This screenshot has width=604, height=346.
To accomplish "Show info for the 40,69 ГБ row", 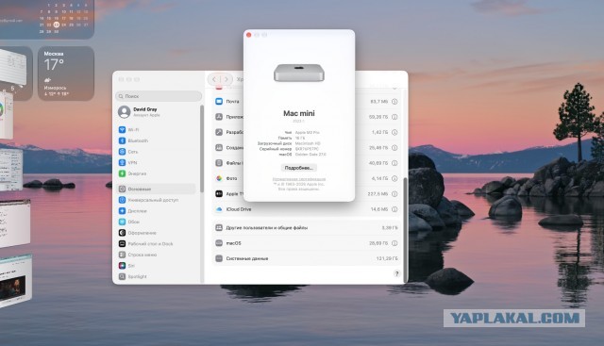I will (394, 163).
